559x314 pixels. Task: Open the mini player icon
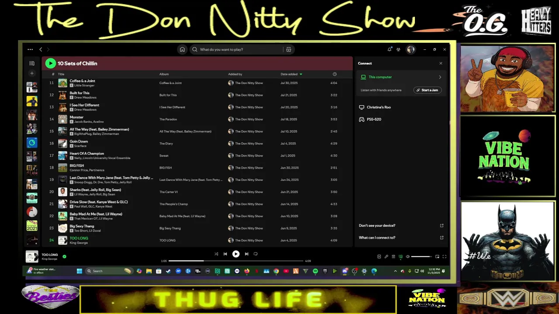click(x=437, y=256)
